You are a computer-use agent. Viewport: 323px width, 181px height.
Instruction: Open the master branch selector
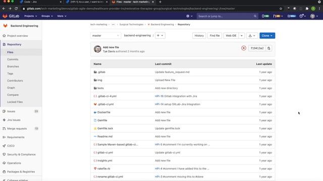(105, 36)
